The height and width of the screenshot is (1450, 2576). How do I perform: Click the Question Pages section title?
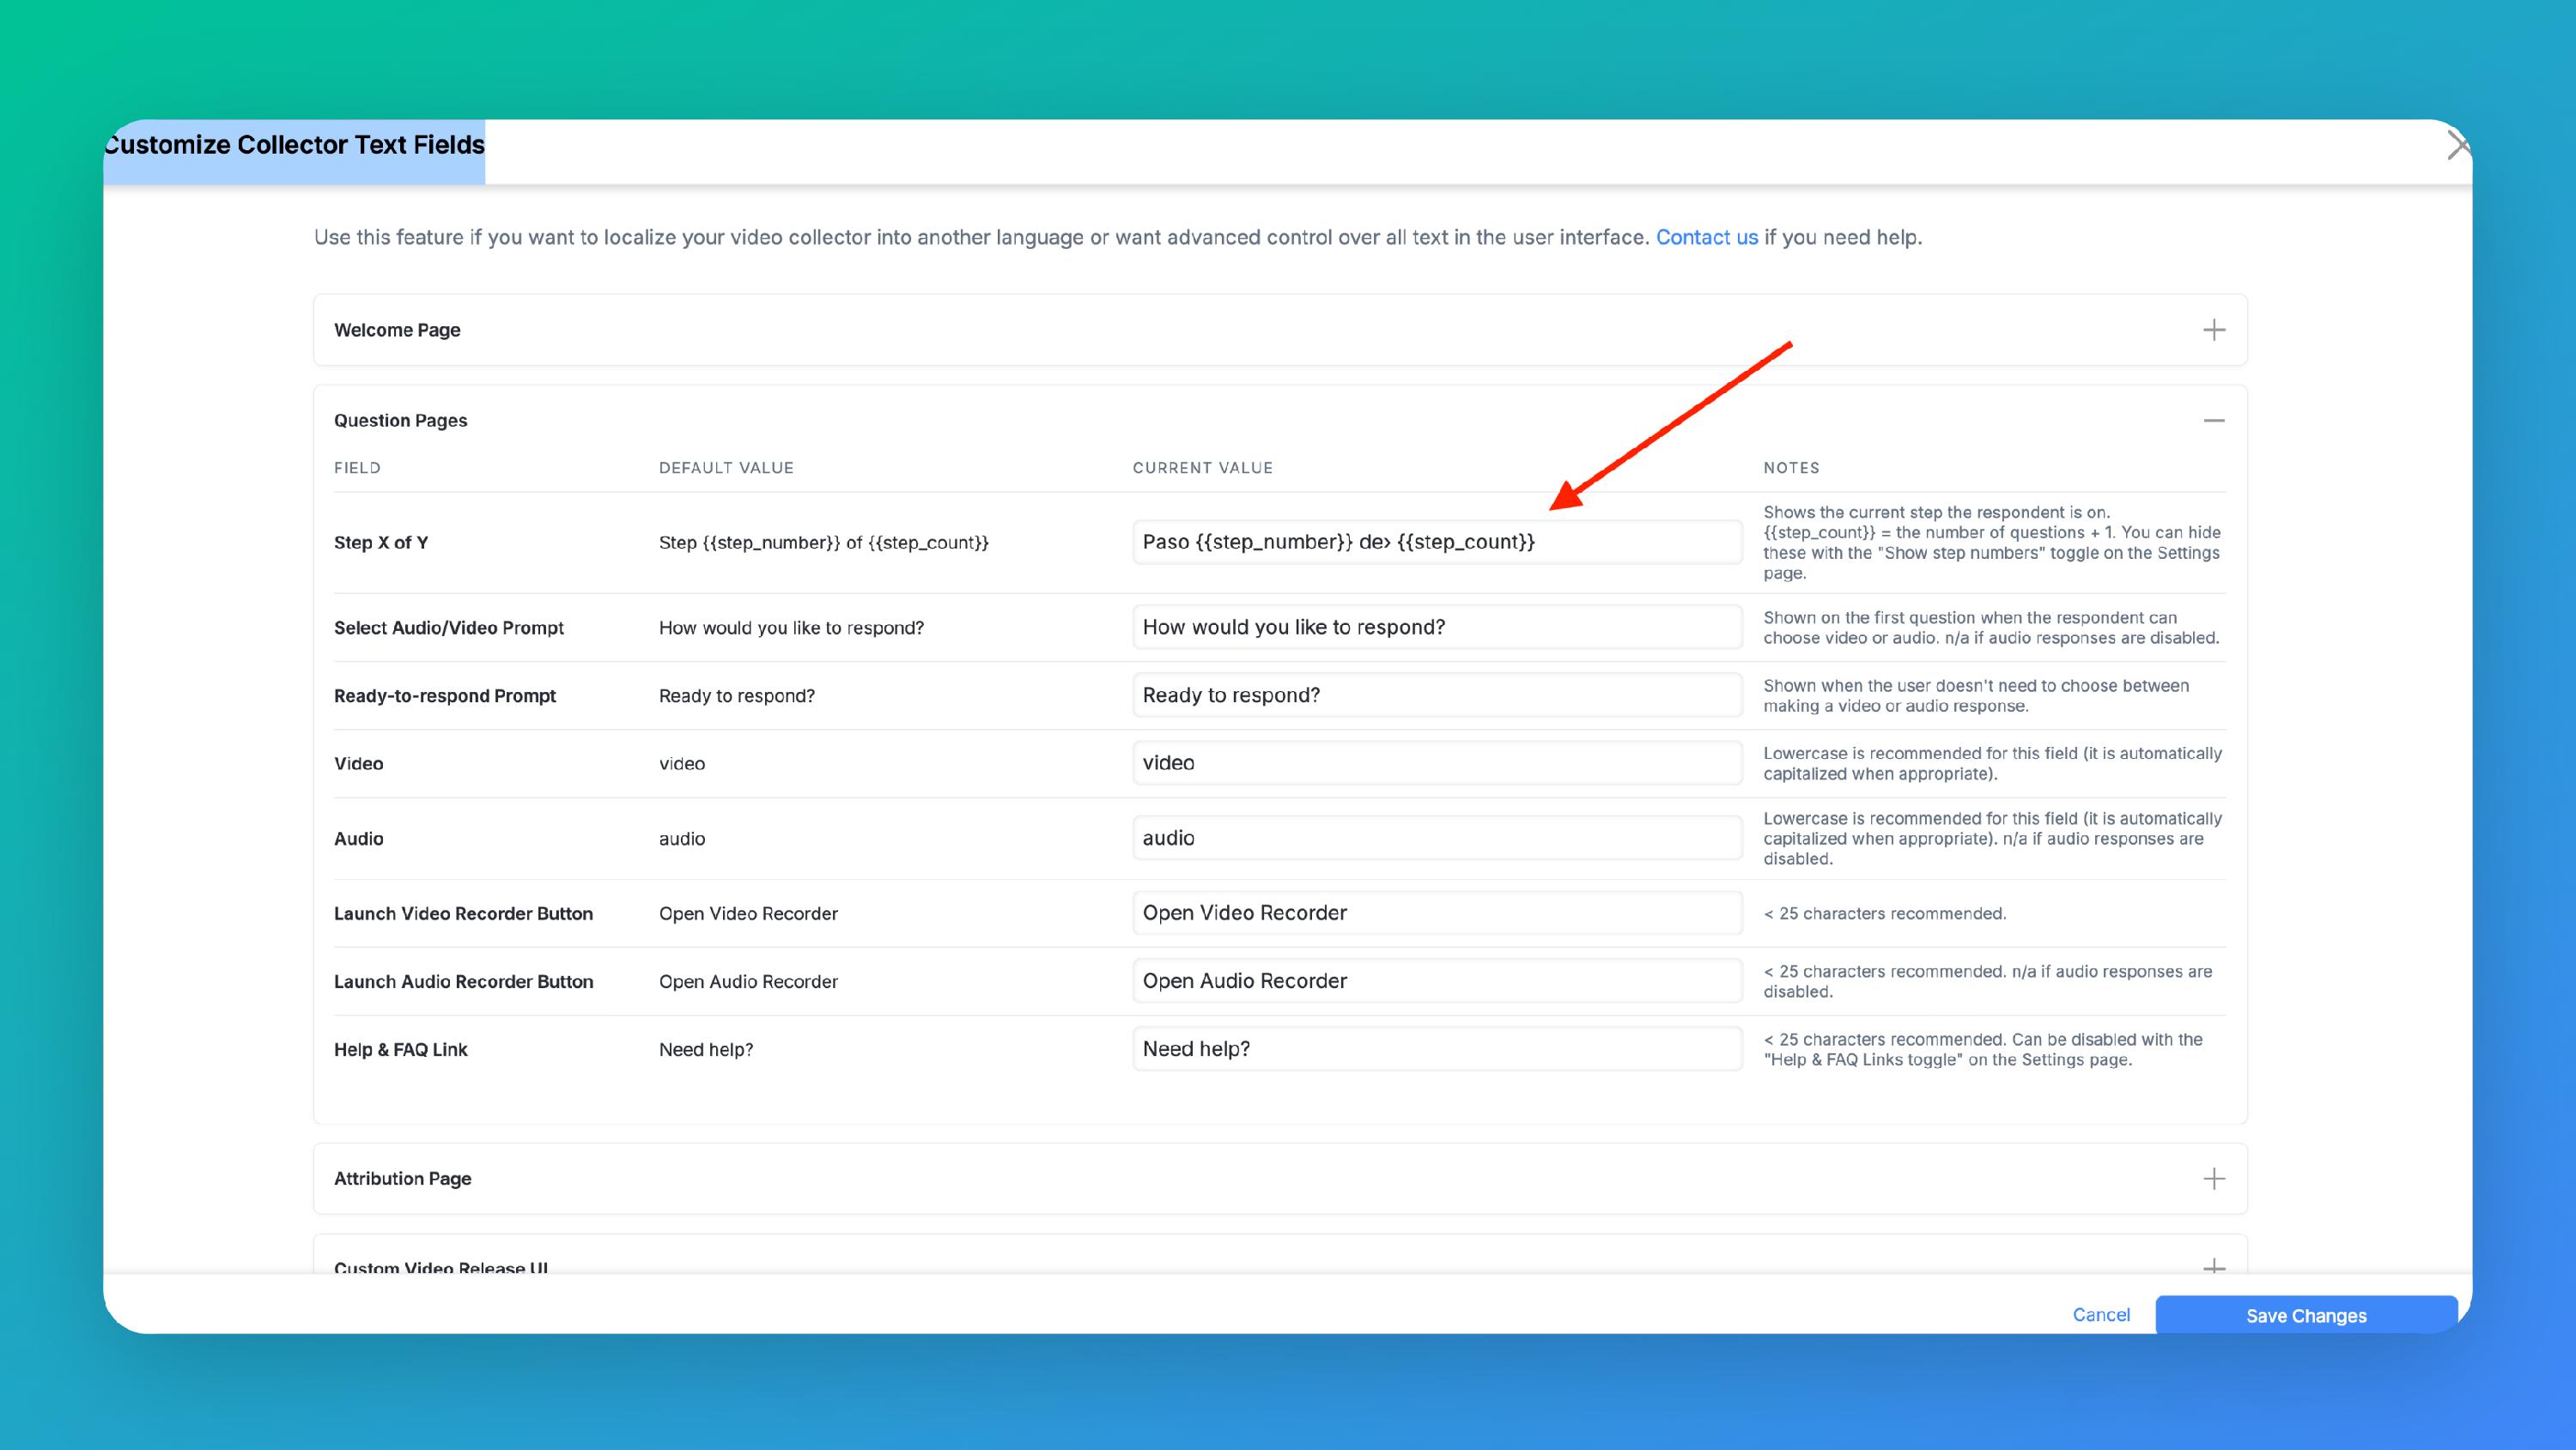click(x=400, y=421)
